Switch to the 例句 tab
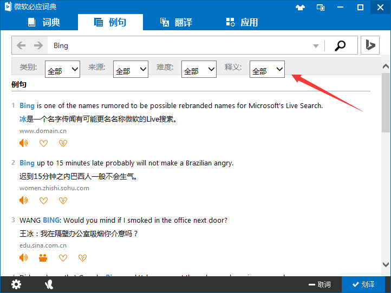The image size is (391, 293). pyautogui.click(x=110, y=22)
